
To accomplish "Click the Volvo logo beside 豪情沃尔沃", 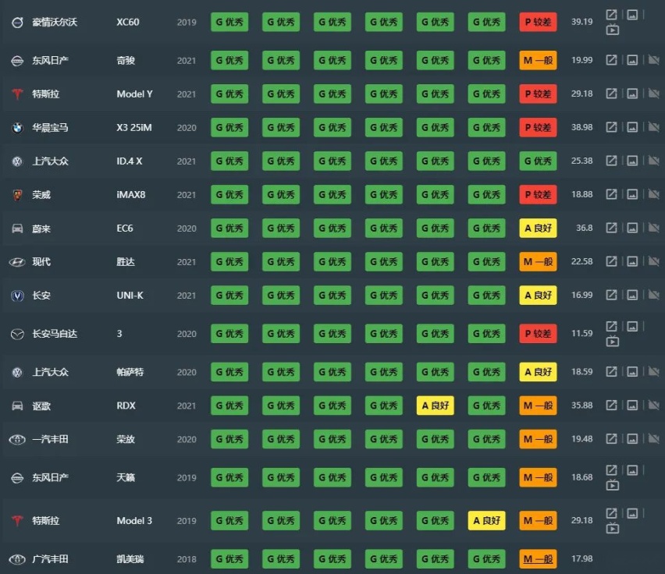I will coord(17,22).
